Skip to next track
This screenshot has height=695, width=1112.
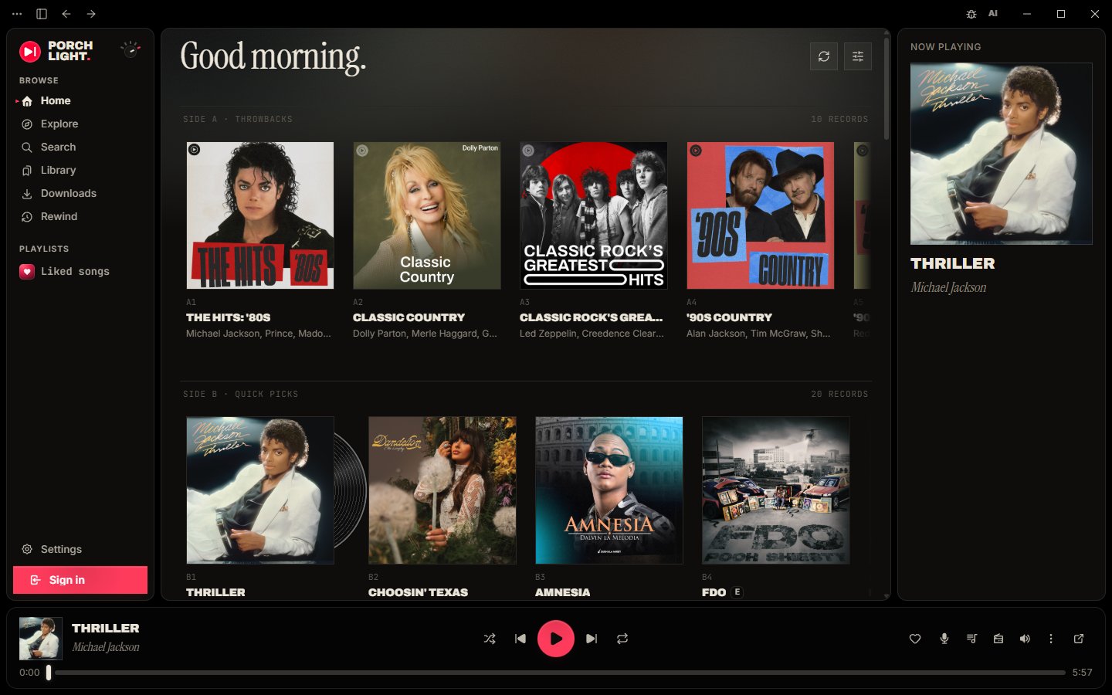pyautogui.click(x=592, y=639)
